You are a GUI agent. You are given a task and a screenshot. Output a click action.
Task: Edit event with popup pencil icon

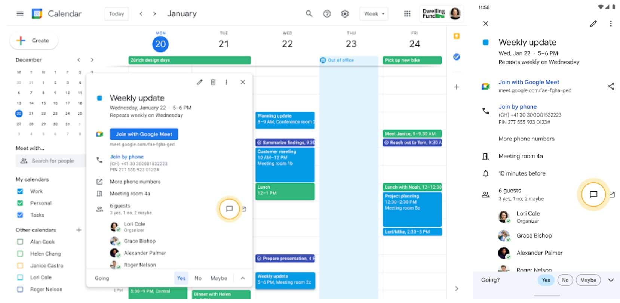pyautogui.click(x=200, y=82)
